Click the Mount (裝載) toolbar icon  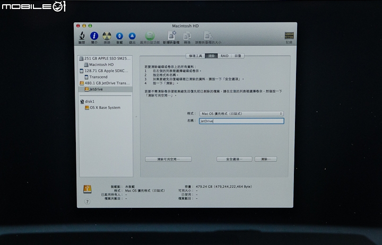click(x=119, y=36)
